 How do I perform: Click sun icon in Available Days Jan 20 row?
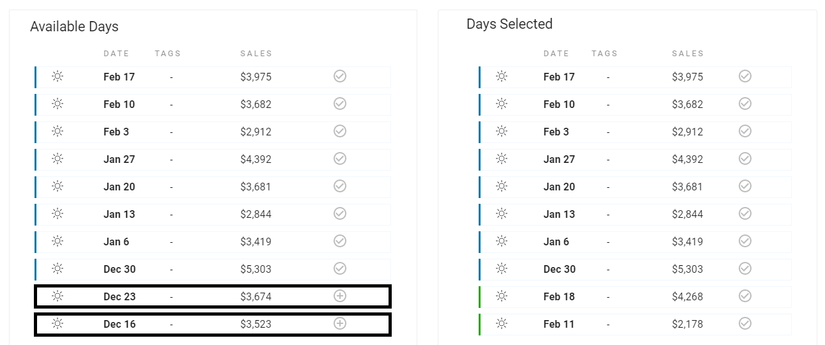(x=58, y=187)
